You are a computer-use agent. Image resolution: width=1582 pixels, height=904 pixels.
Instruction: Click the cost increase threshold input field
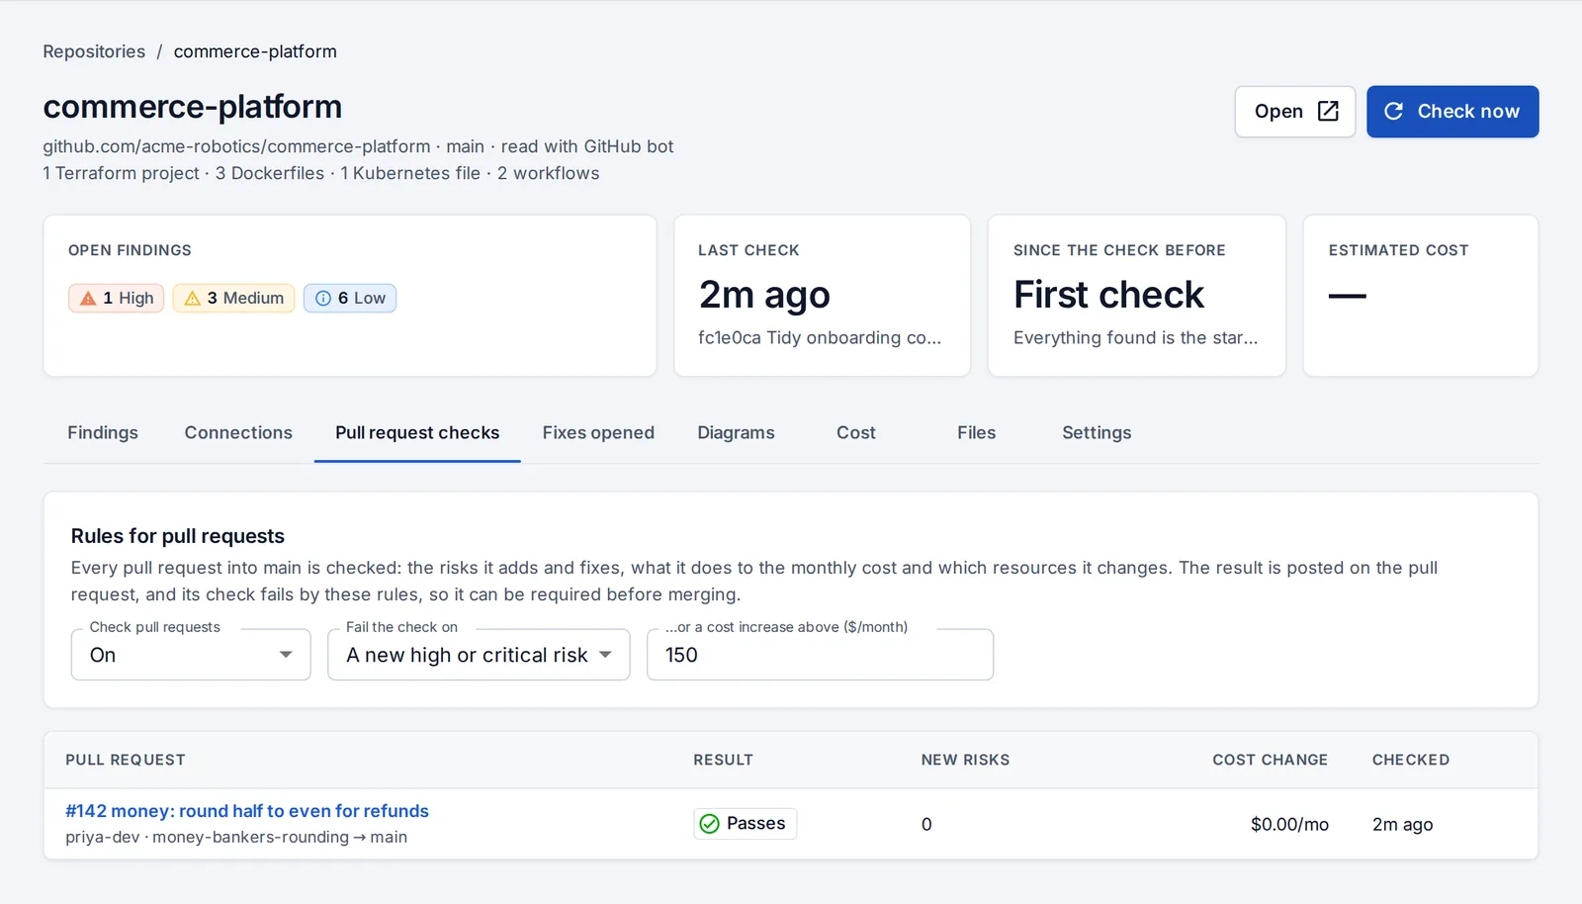tap(820, 655)
